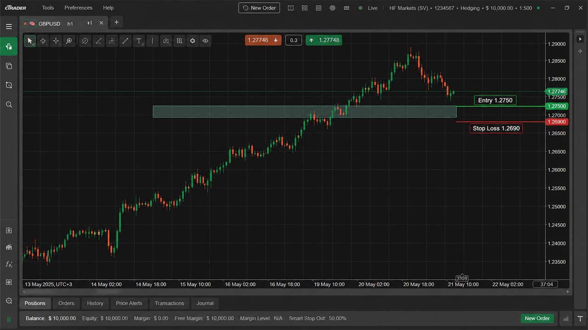Click the green 1.27500 price tag
This screenshot has height=330, width=588.
pyautogui.click(x=556, y=106)
